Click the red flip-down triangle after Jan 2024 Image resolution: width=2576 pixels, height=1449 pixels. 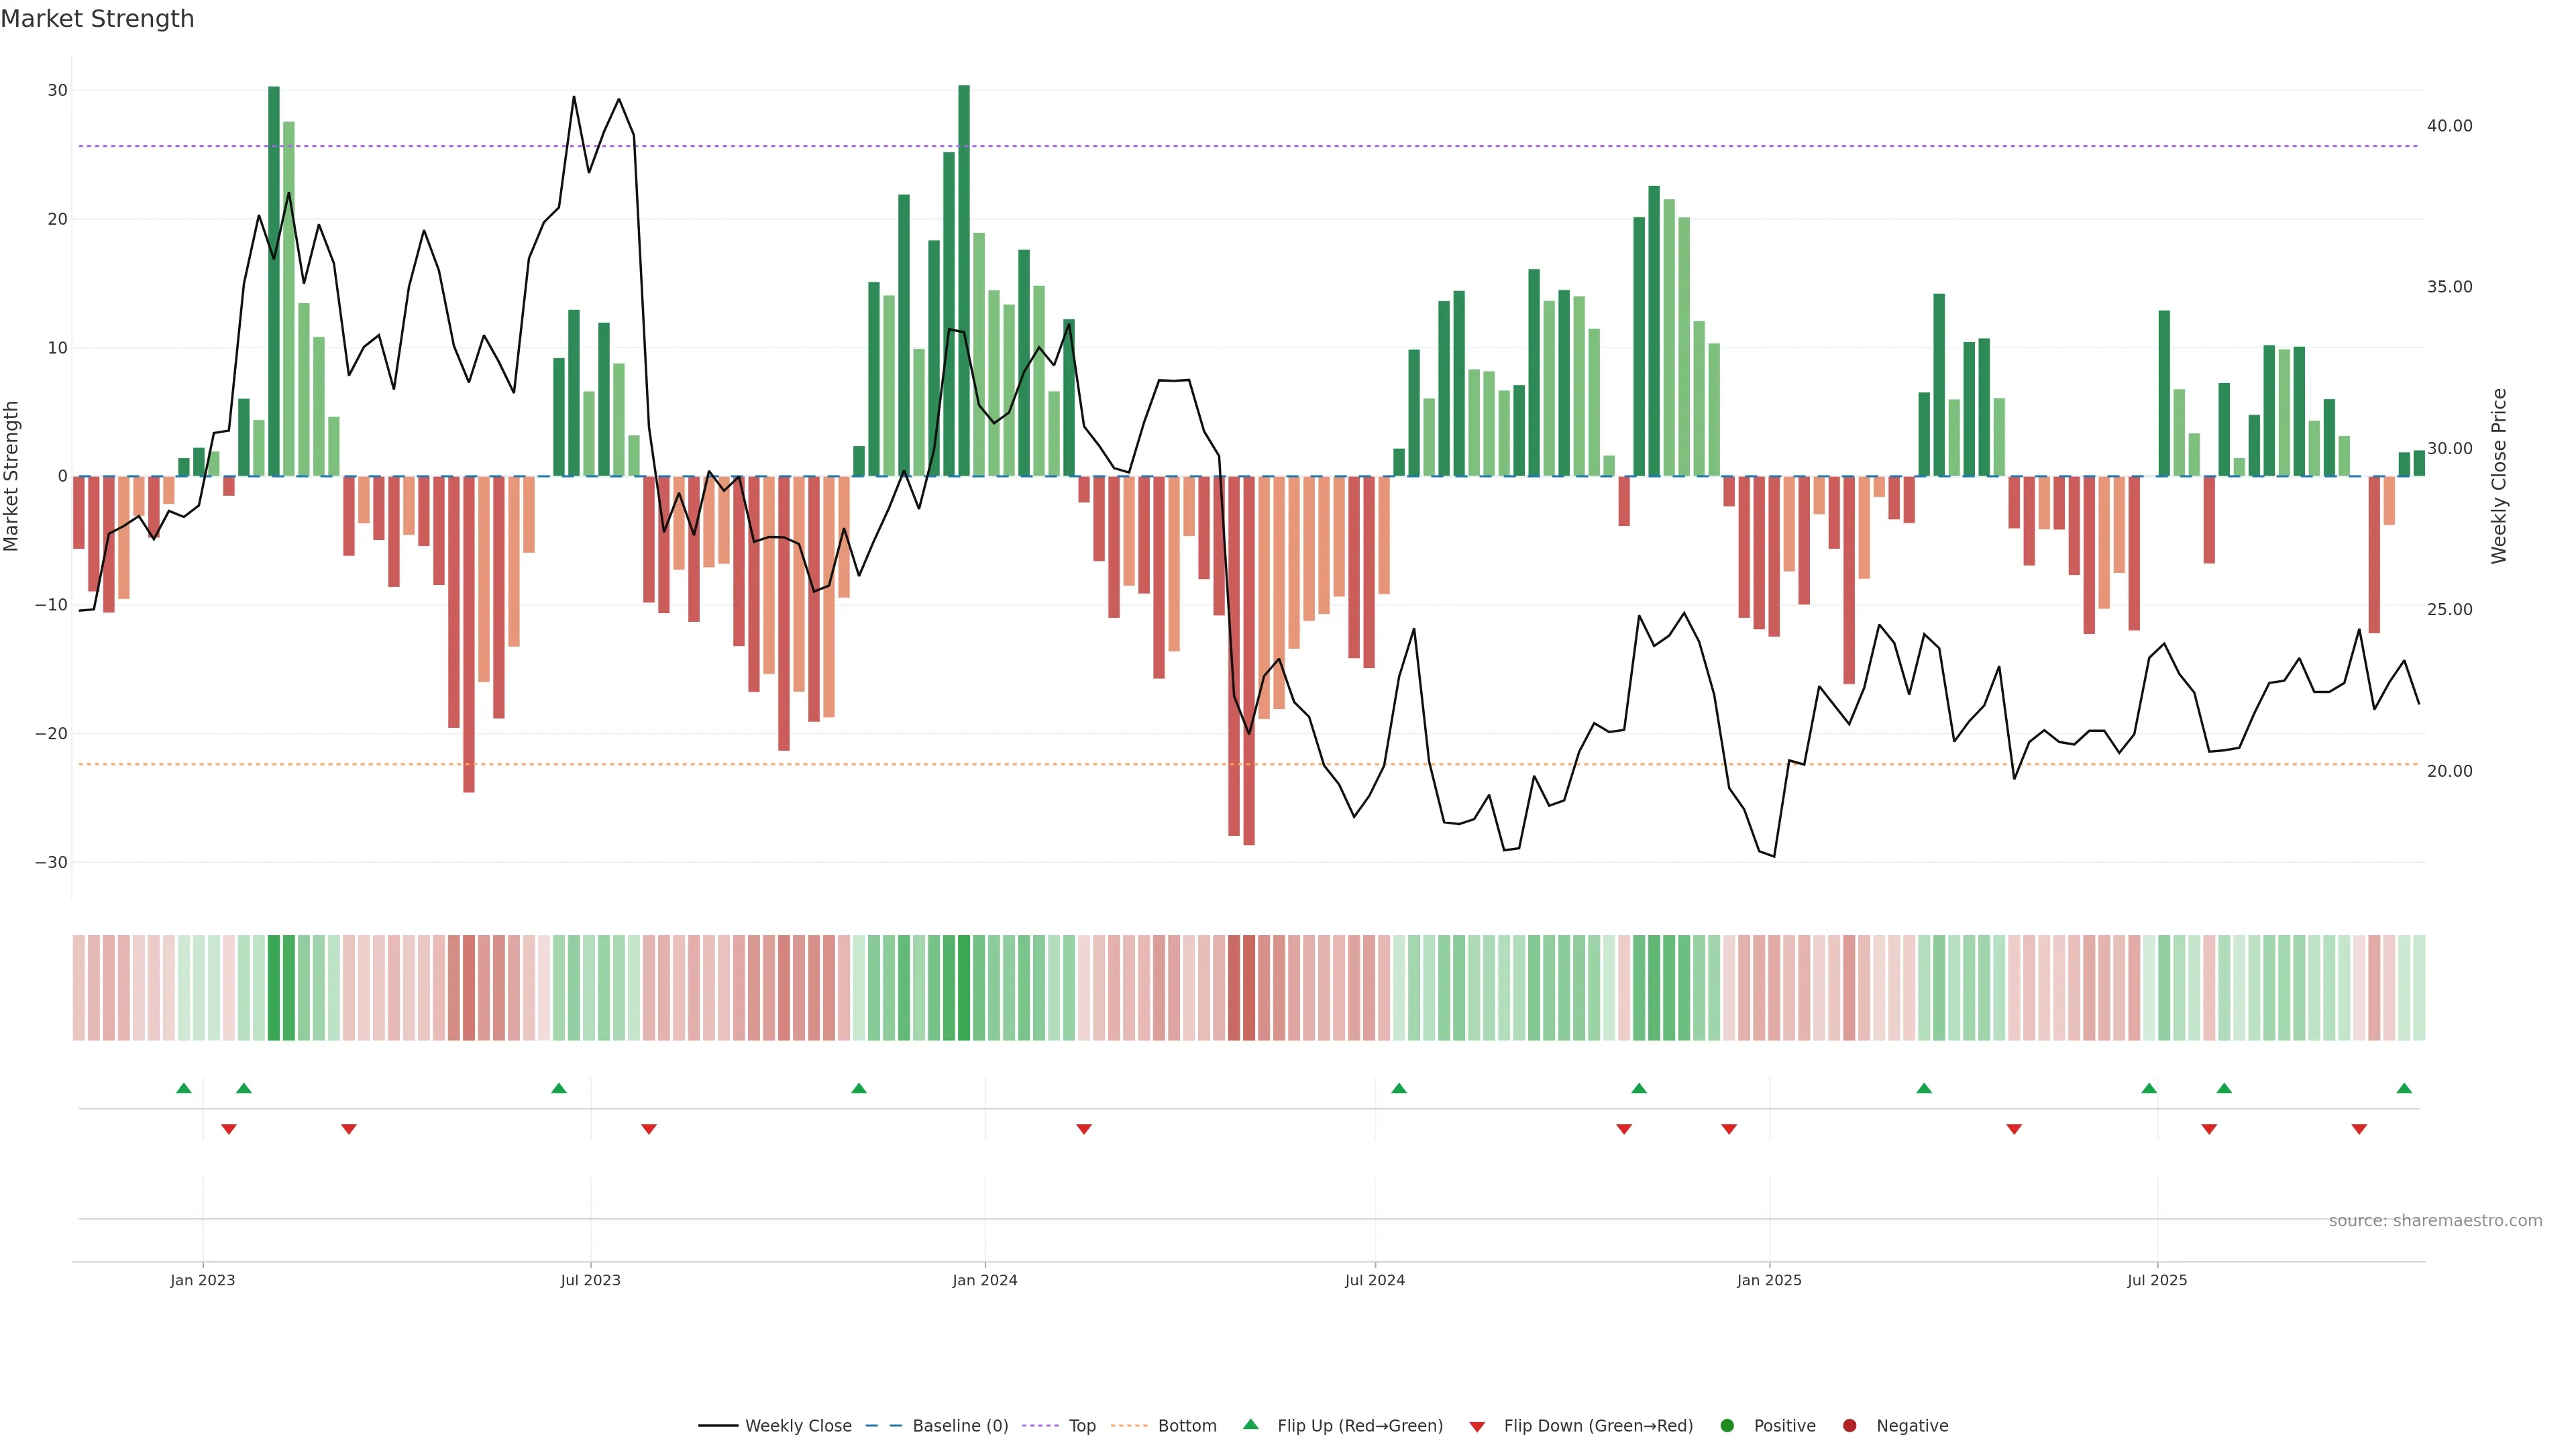1084,1129
